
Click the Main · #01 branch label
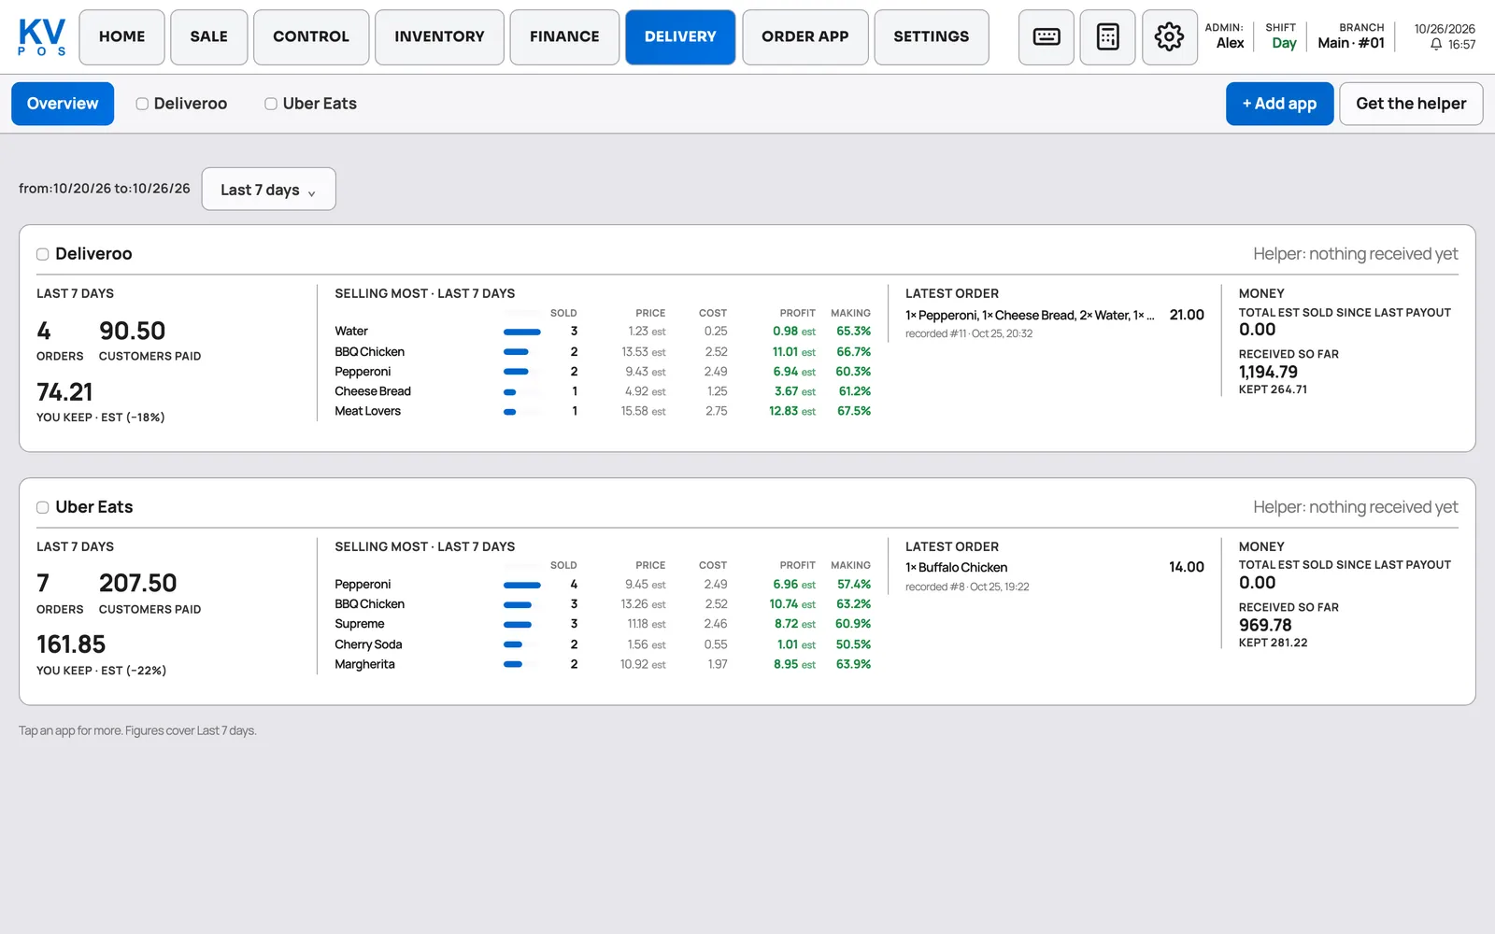(1351, 43)
